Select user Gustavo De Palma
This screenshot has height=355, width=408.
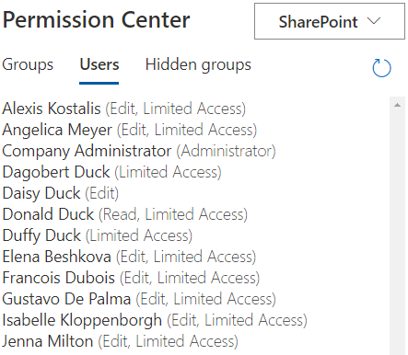click(139, 299)
